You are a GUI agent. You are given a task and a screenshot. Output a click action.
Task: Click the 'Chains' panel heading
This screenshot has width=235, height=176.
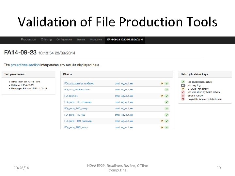[68, 74]
